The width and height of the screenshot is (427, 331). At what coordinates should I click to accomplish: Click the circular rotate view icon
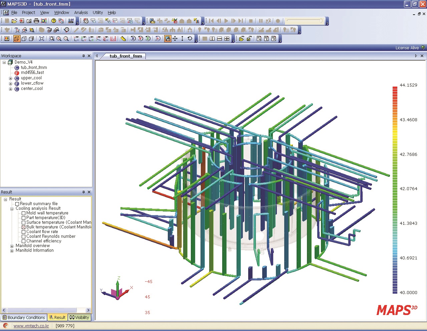[190, 39]
